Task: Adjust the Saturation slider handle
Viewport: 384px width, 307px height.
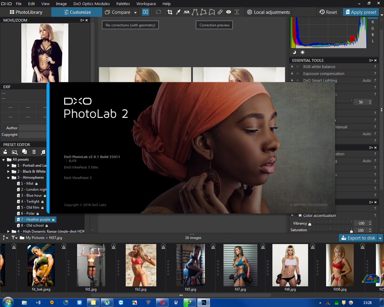Action: click(351, 231)
